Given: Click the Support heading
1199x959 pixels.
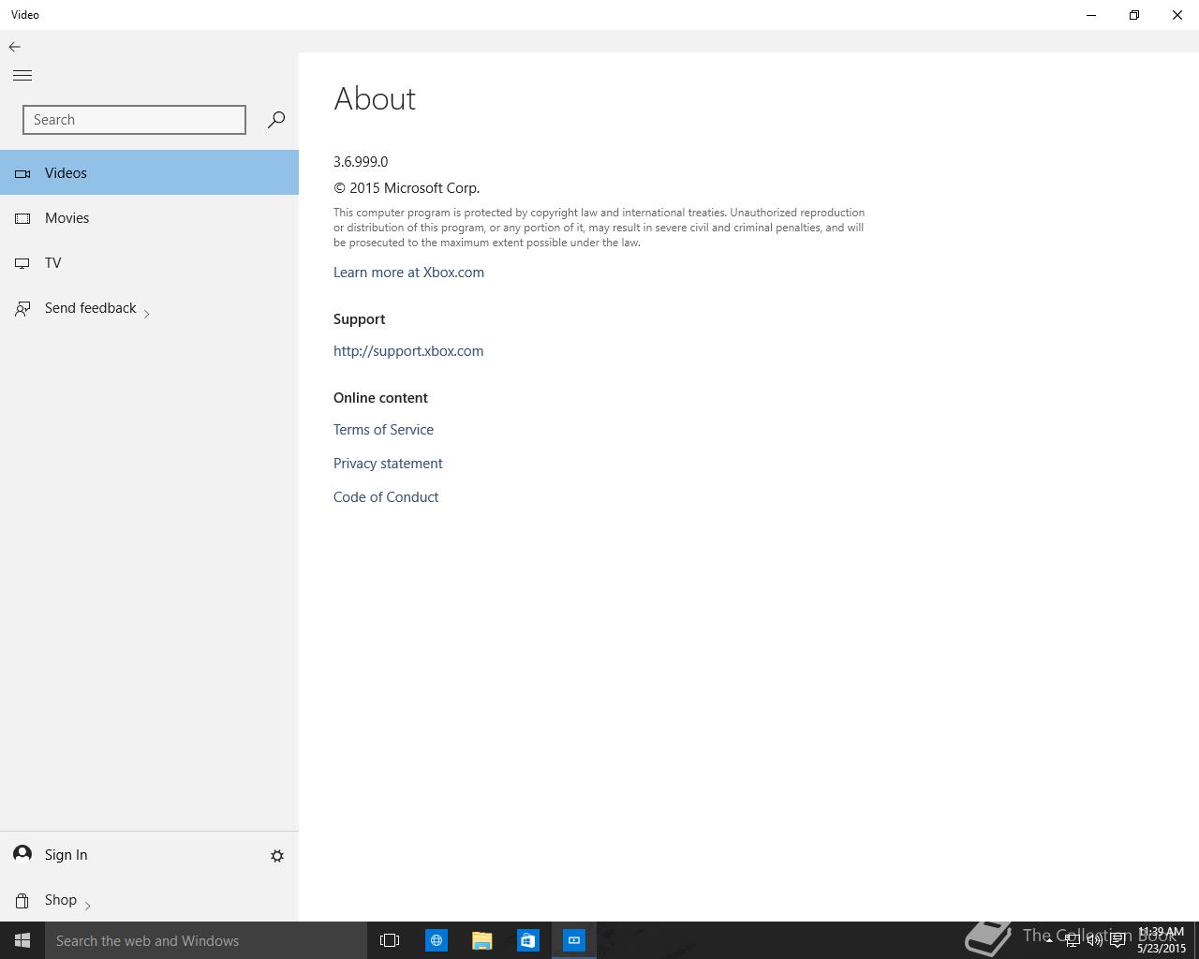Looking at the screenshot, I should [359, 318].
